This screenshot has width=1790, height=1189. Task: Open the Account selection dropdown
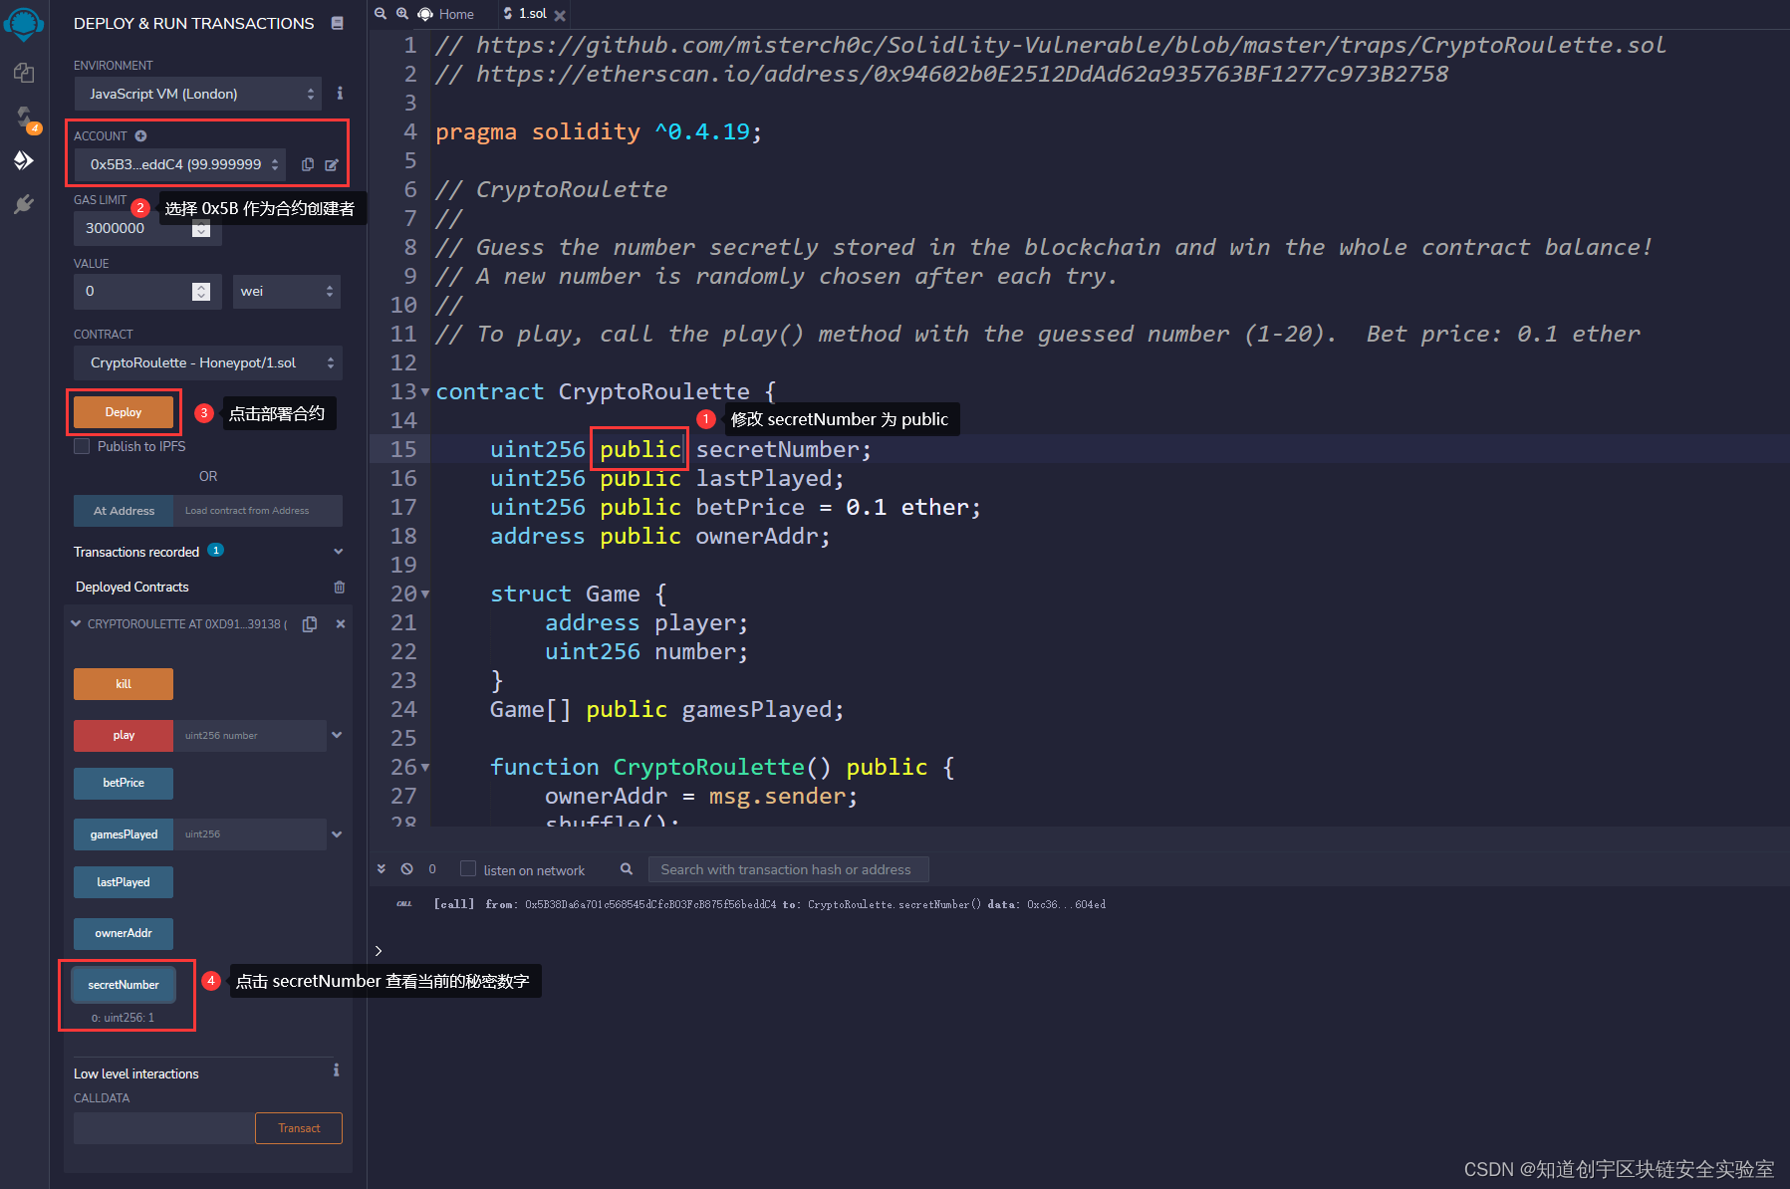[x=179, y=164]
